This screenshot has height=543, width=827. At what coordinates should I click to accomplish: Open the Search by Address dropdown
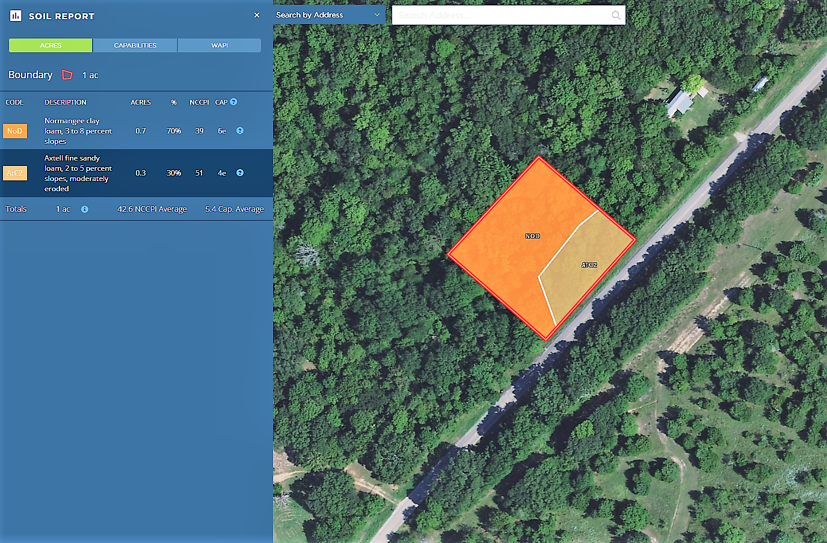point(328,15)
